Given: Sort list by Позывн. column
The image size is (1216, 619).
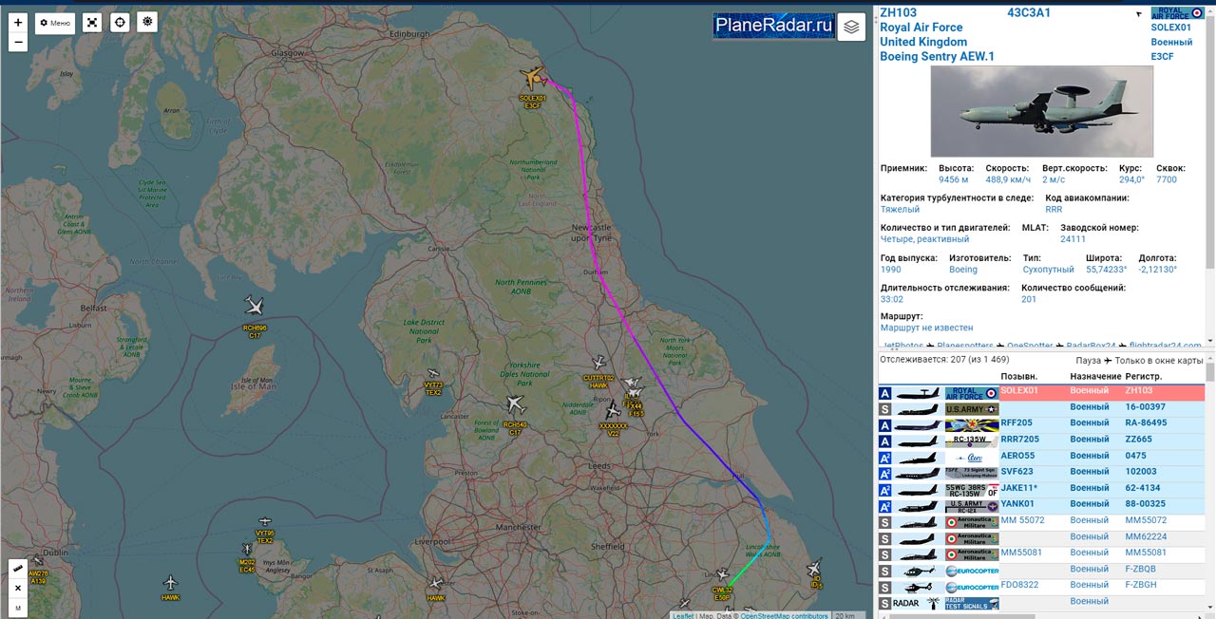Looking at the screenshot, I should (1018, 377).
